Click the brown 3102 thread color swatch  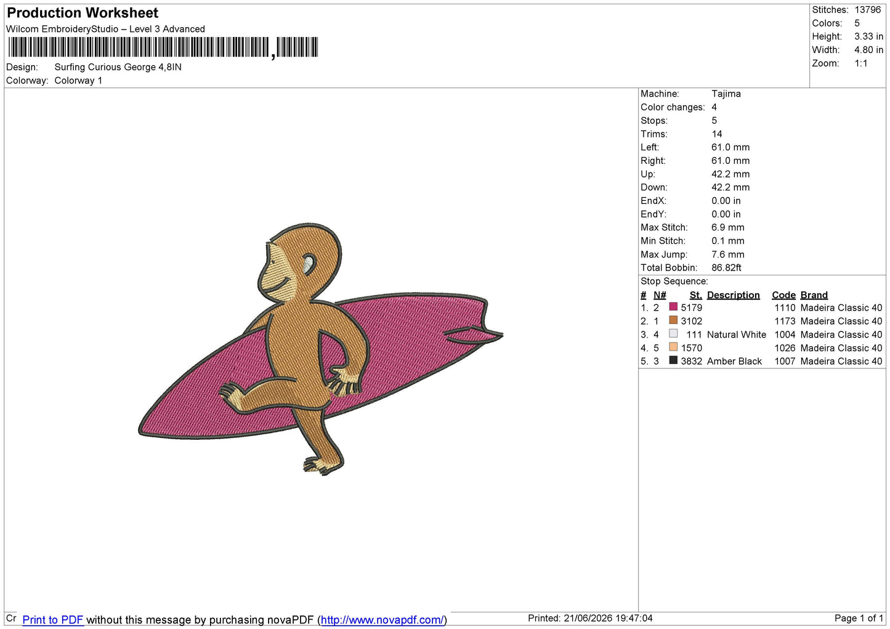[673, 320]
